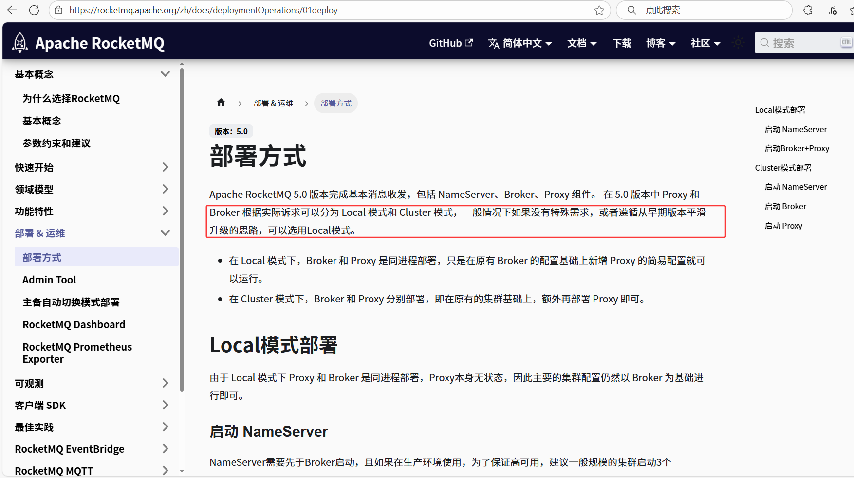
Task: Open the 简体中文 language dropdown
Action: click(x=520, y=43)
